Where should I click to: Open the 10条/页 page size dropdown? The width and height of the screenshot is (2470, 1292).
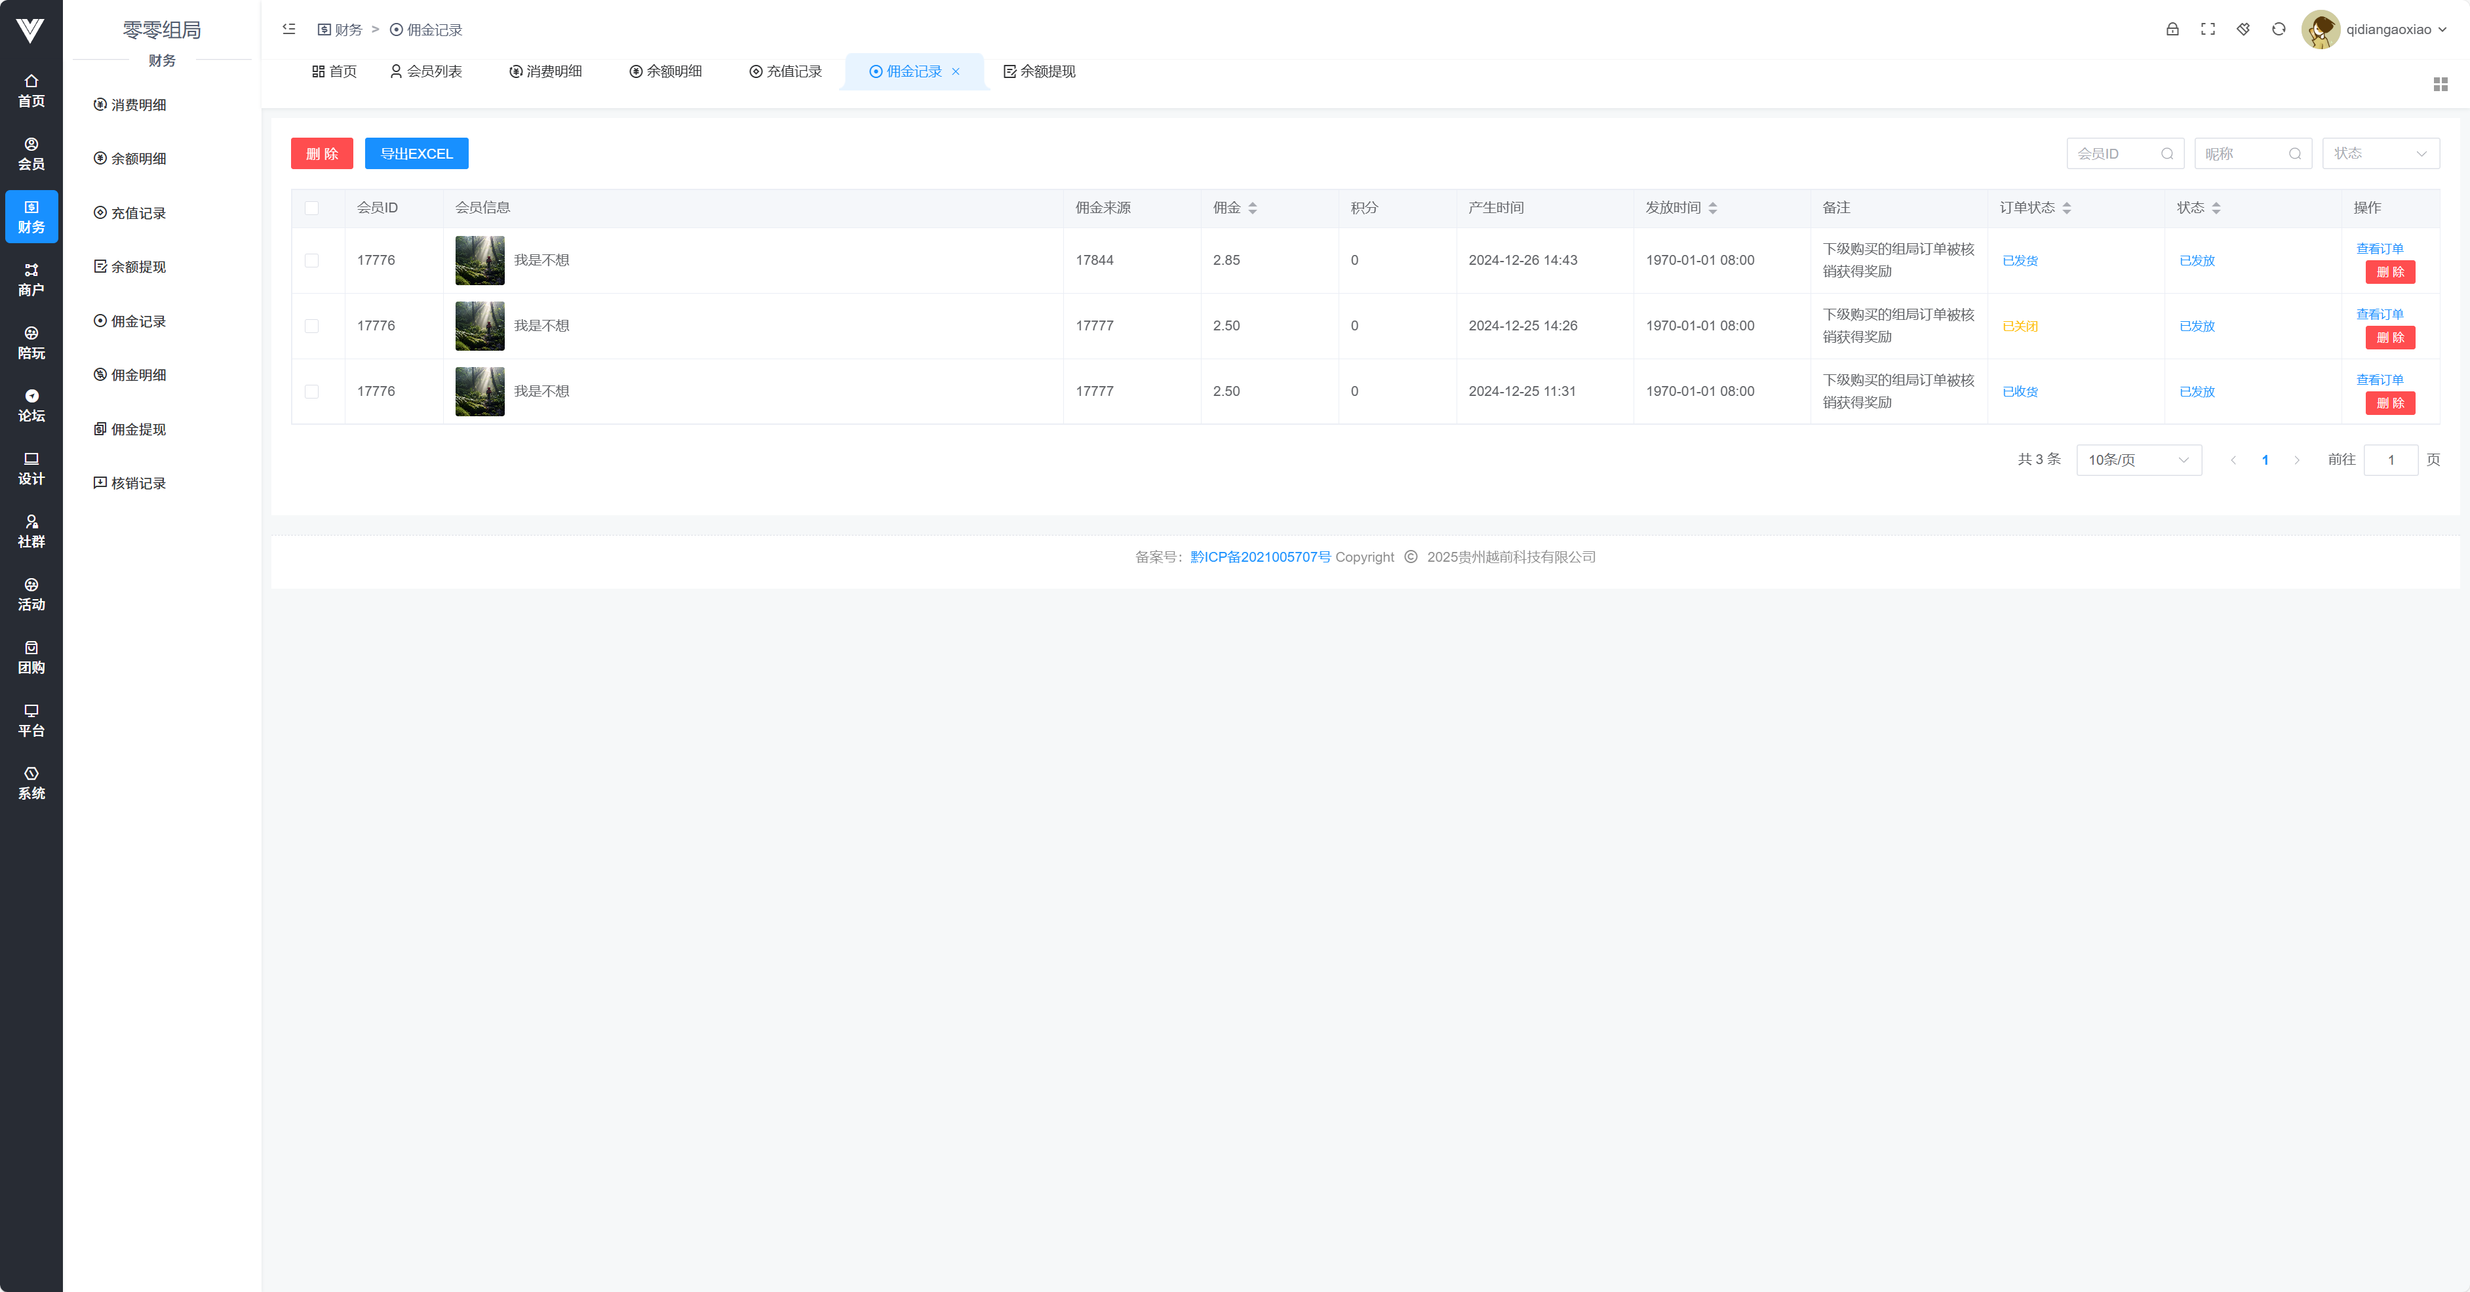click(2137, 460)
